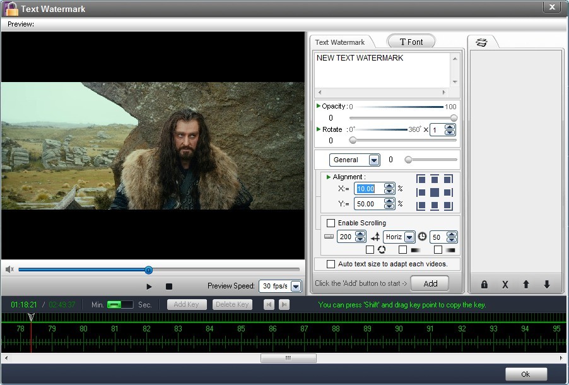Increase the X alignment value
569x385 pixels.
(389, 186)
